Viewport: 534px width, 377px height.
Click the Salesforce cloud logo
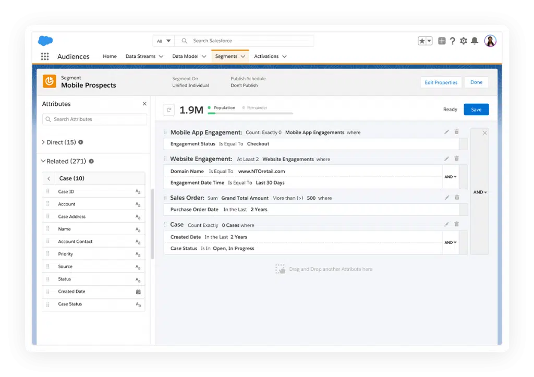click(x=45, y=41)
